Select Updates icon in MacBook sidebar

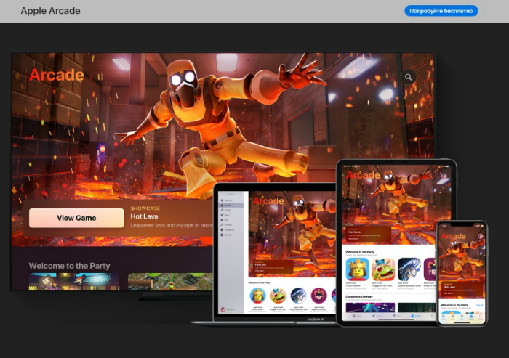click(x=222, y=235)
